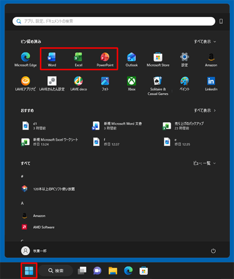
Task: Open the pinned Amazon app icon
Action: coord(211,60)
